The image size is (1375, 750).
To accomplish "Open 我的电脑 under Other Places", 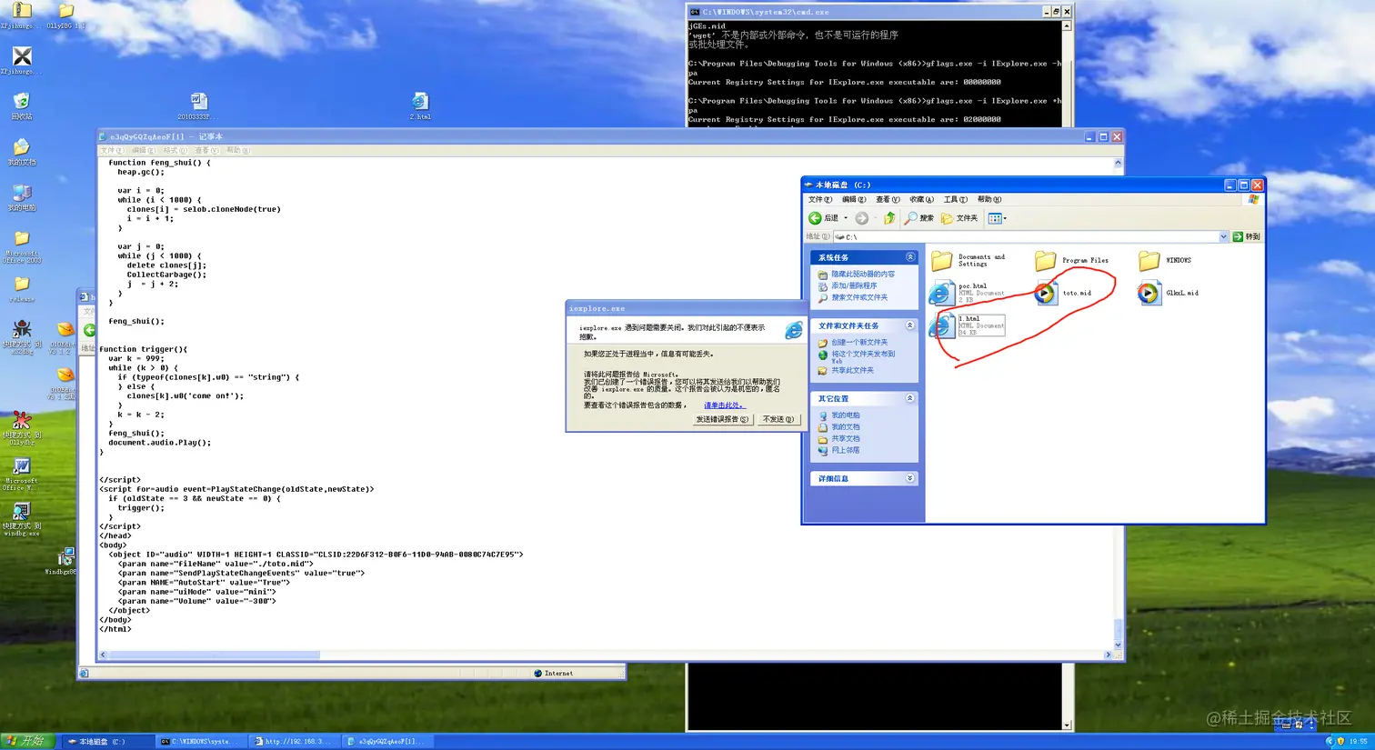I will click(845, 415).
